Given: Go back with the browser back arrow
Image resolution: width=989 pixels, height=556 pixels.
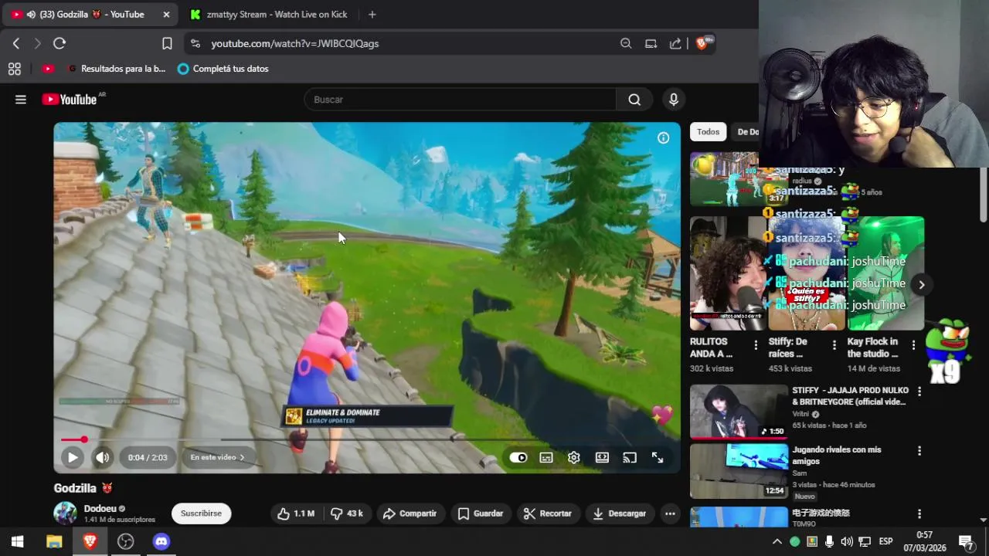Looking at the screenshot, I should (x=16, y=43).
